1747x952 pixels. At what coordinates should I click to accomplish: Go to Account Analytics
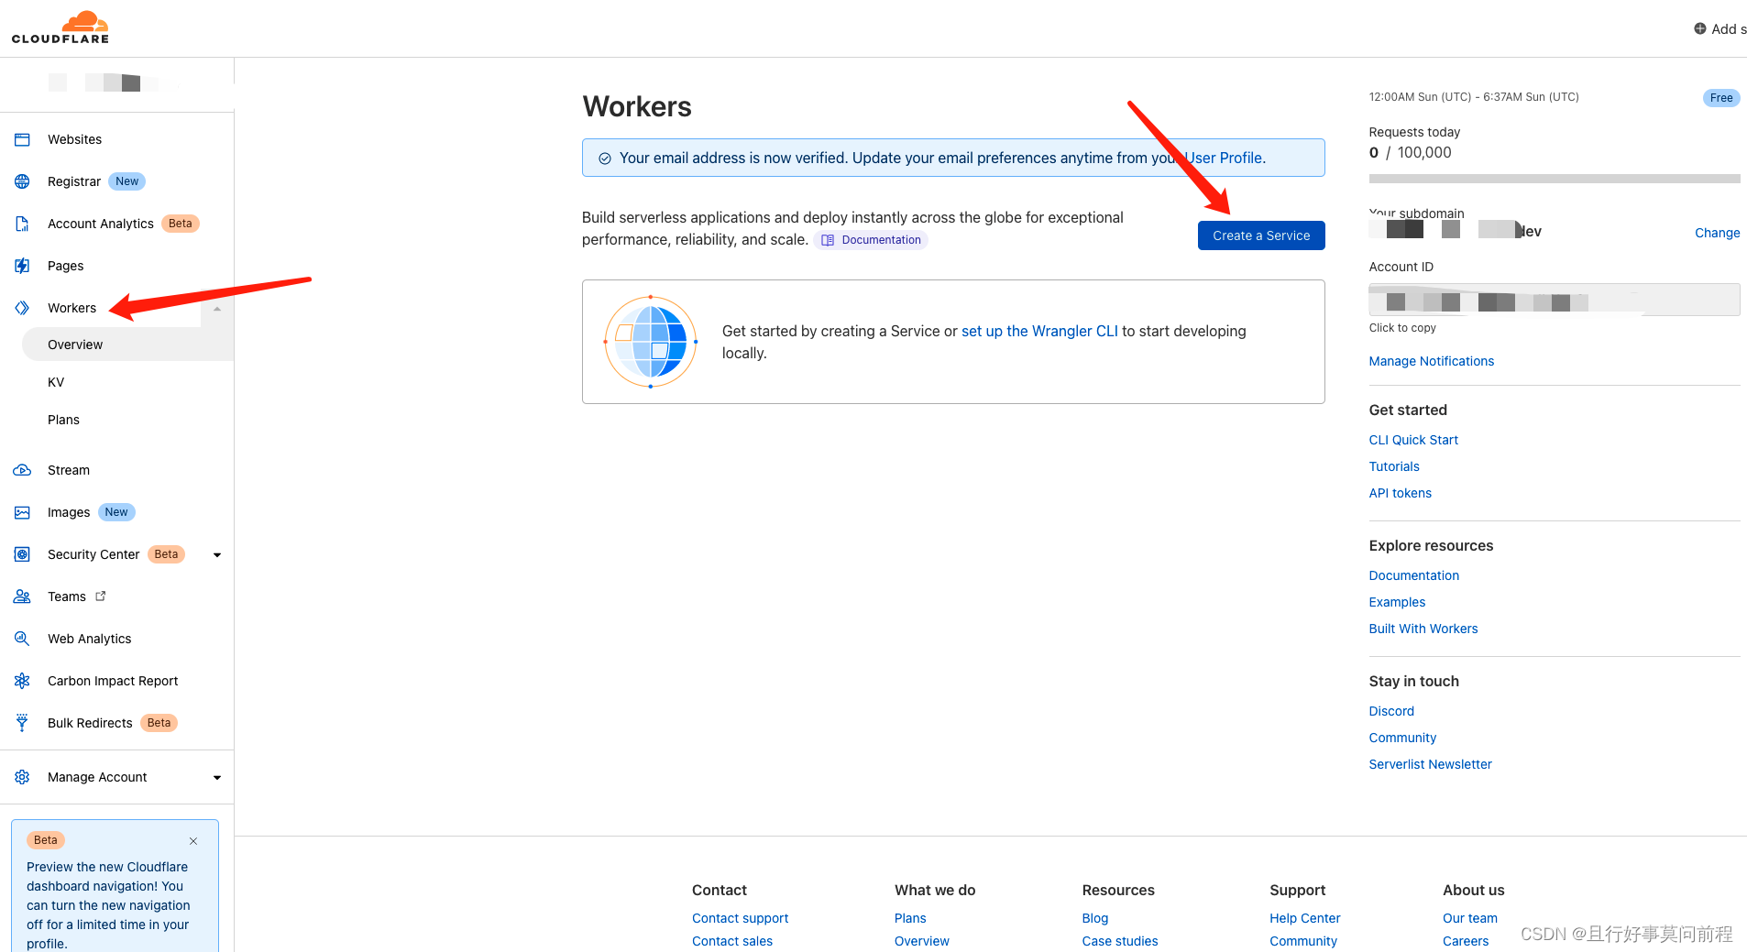pyautogui.click(x=101, y=224)
